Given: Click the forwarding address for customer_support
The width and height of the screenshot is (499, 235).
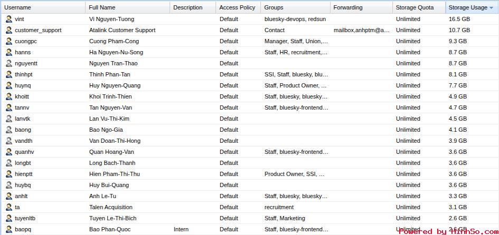Looking at the screenshot, I should pos(361,30).
